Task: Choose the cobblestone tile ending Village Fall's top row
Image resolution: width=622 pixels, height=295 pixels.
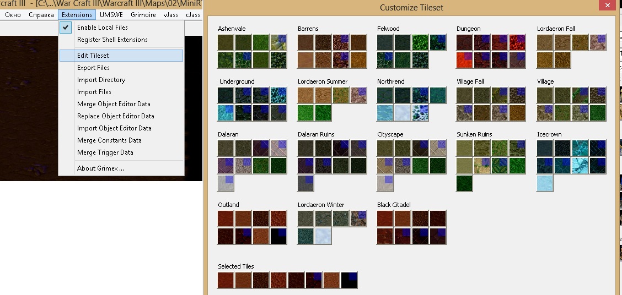Action: pos(517,95)
